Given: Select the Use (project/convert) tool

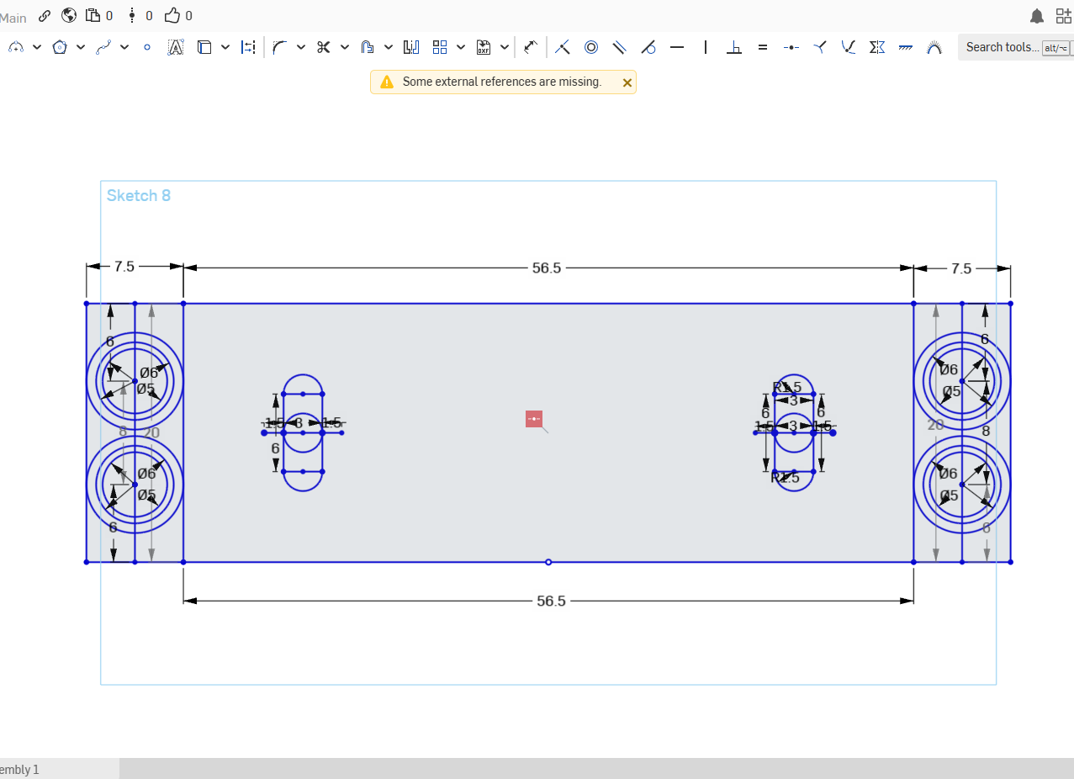Looking at the screenshot, I should click(x=204, y=47).
